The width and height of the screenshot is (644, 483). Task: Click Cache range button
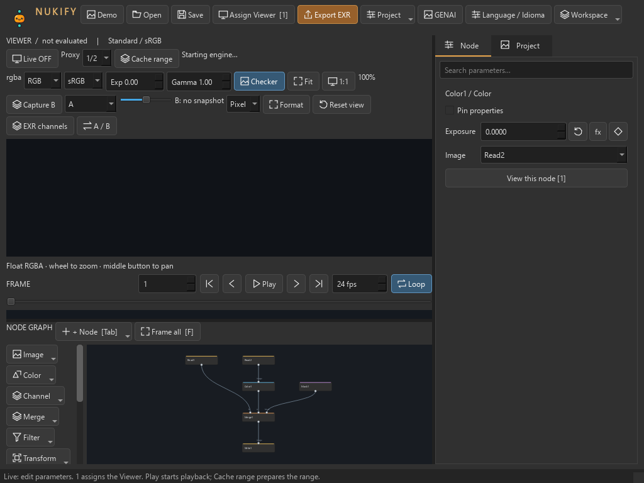pyautogui.click(x=147, y=58)
